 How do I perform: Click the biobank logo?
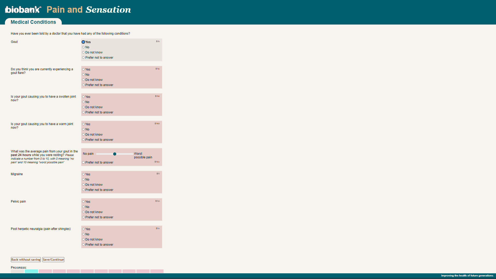pyautogui.click(x=23, y=10)
